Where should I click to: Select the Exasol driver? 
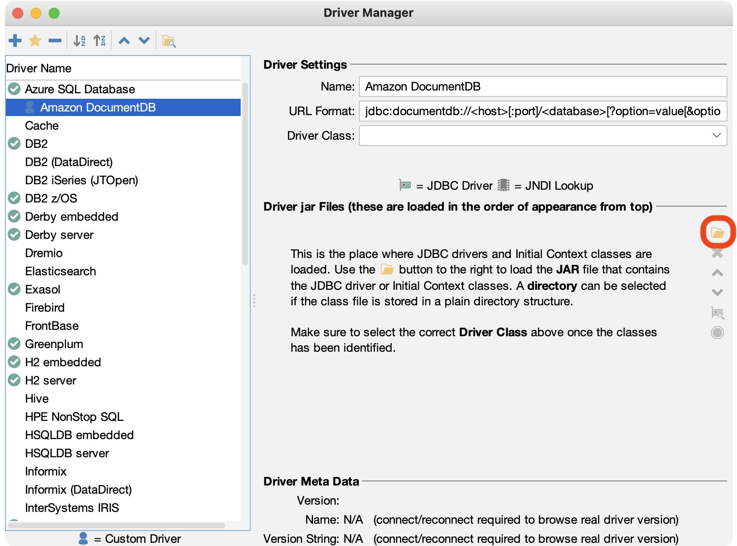123,289
